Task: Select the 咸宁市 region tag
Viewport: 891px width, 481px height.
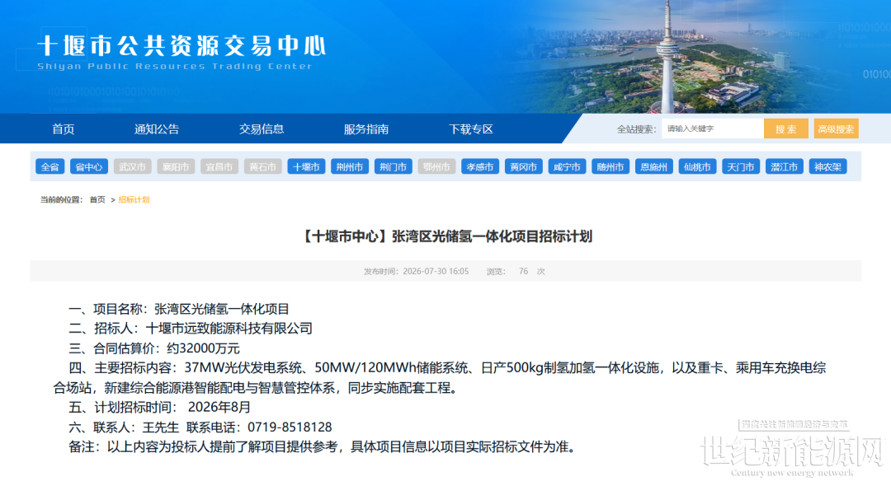Action: [x=567, y=166]
